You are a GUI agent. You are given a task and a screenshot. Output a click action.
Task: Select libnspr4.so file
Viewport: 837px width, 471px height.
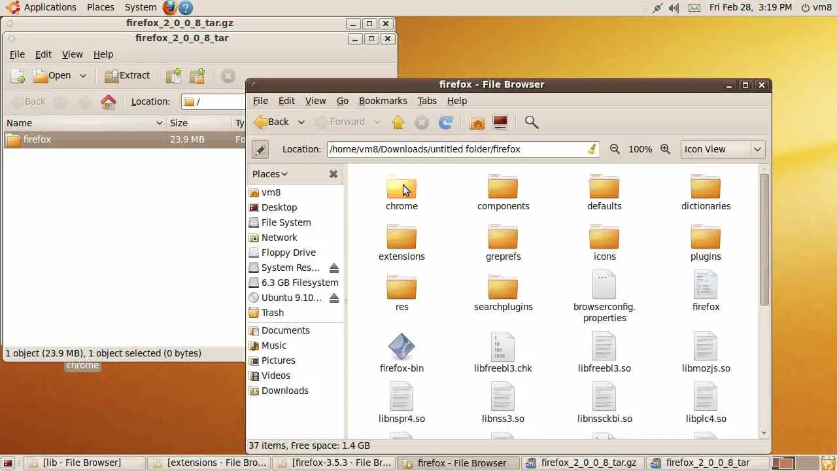401,404
